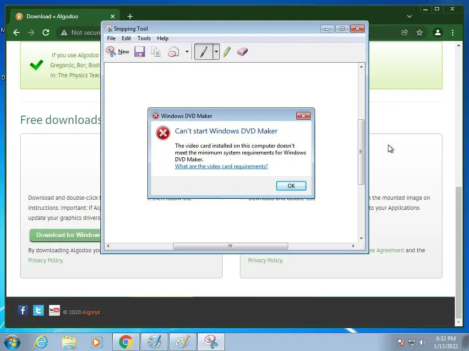
Task: Switch to Paint via the taskbar palette icon
Action: [182, 342]
